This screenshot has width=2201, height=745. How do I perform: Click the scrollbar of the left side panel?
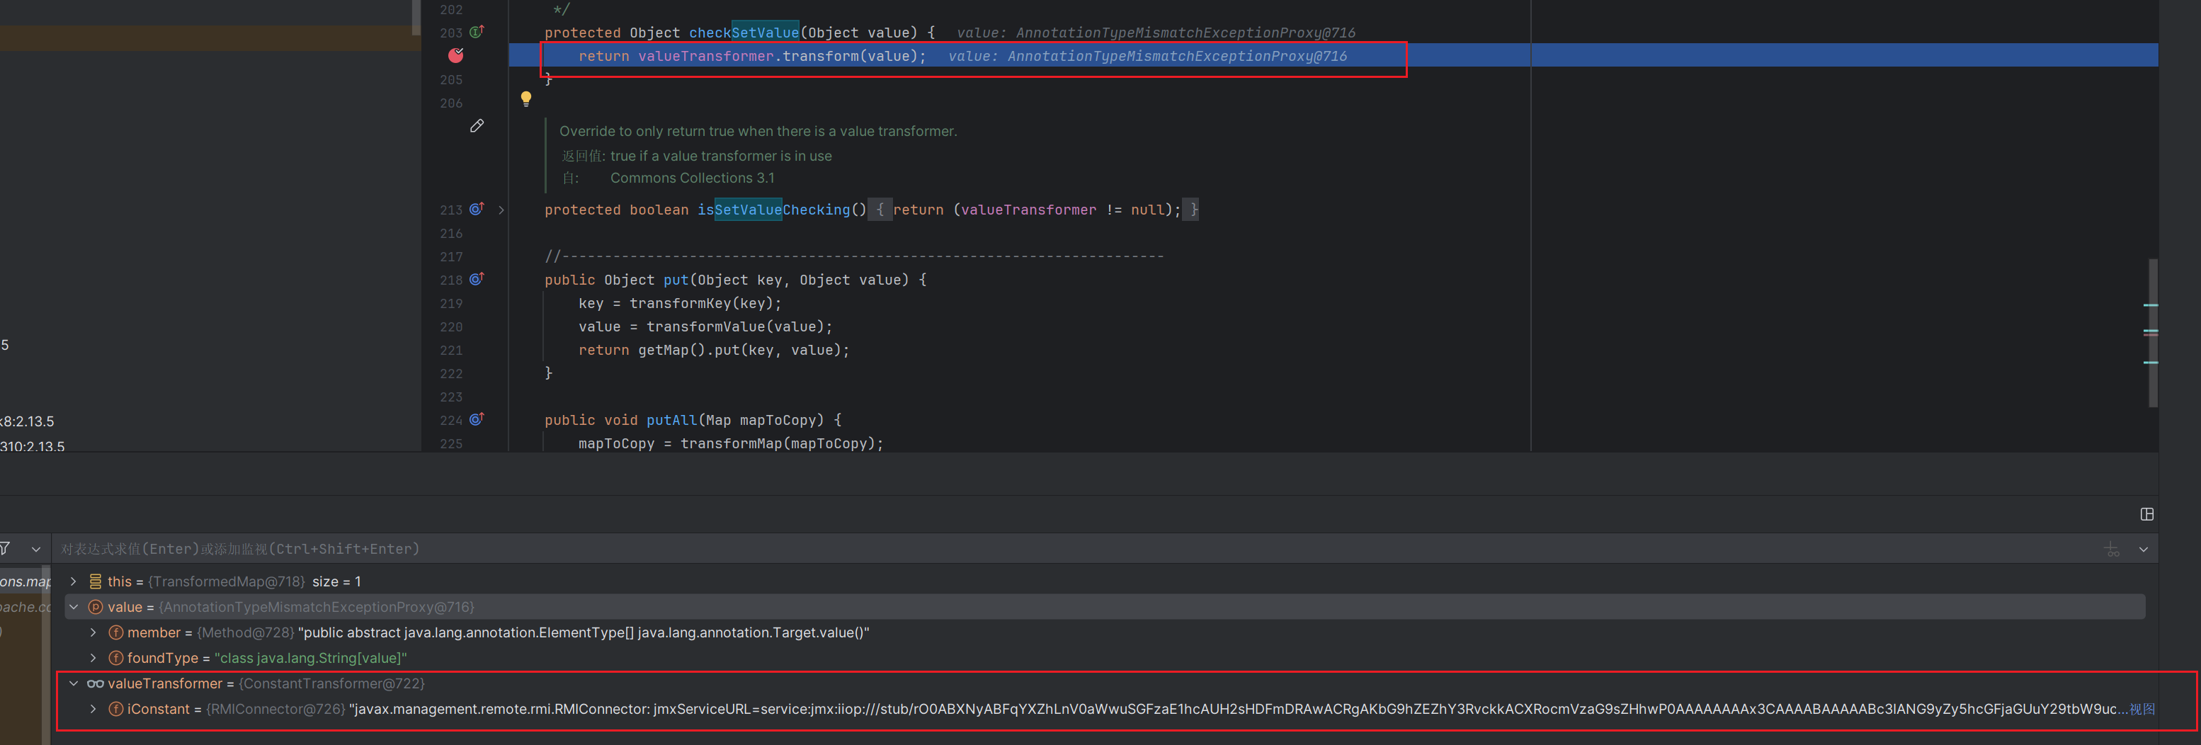pyautogui.click(x=416, y=17)
